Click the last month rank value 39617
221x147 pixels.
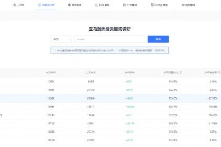pyautogui.click(x=91, y=107)
